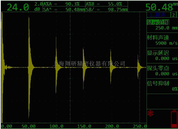178x129 pixels.
Task: Click the 0% signal rejection value
Action: [x=175, y=89]
